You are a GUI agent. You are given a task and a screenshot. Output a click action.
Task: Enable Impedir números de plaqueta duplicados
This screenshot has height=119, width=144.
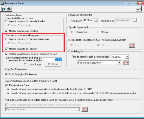coord(6,39)
